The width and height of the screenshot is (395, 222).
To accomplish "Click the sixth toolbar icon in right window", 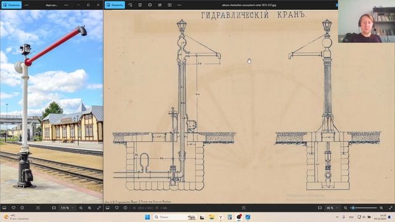I will (x=170, y=5).
